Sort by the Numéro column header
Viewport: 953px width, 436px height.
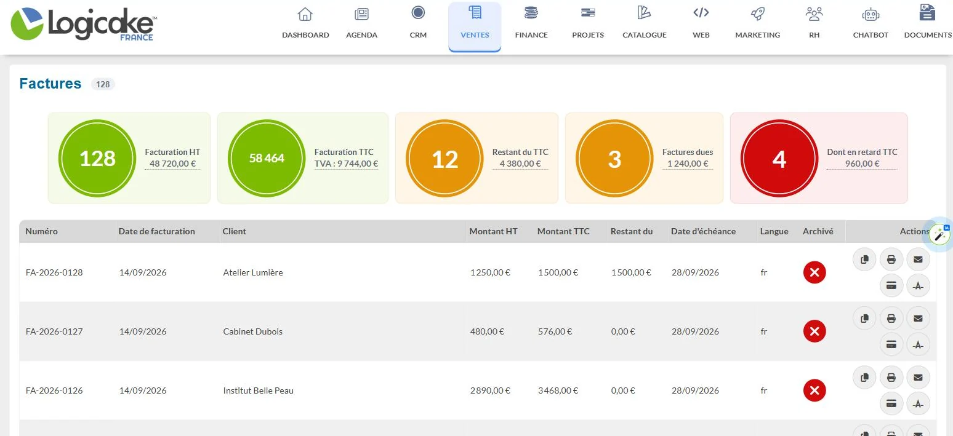click(x=42, y=231)
